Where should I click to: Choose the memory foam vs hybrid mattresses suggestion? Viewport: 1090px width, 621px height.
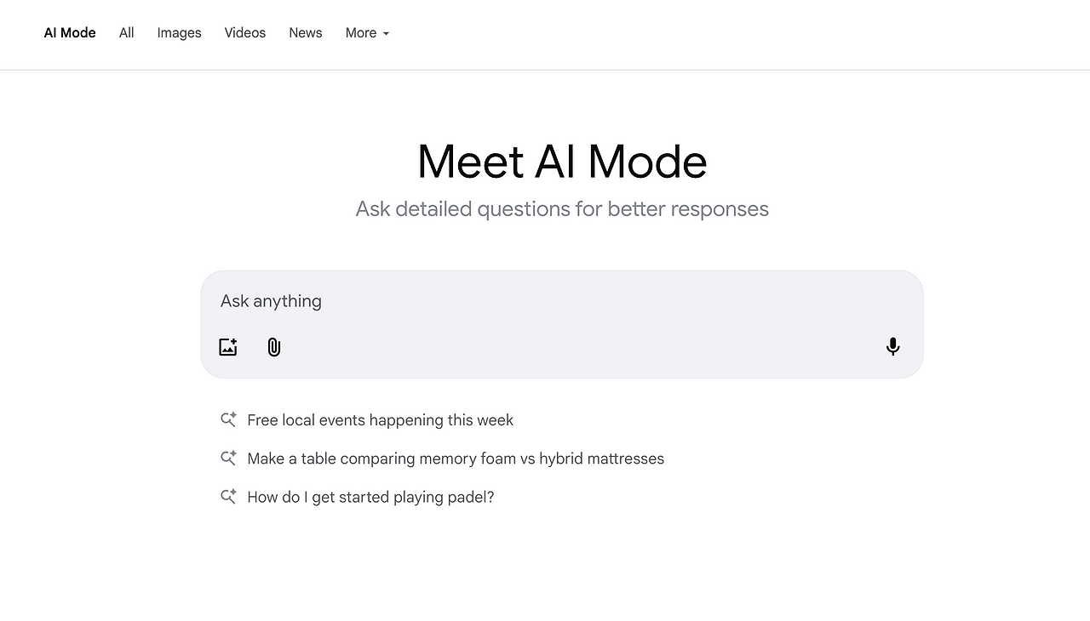coord(456,459)
